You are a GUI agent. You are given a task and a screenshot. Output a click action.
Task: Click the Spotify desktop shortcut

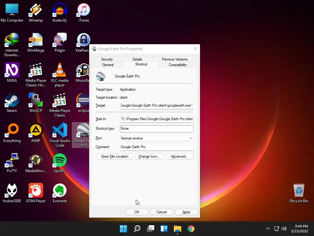coord(60,163)
